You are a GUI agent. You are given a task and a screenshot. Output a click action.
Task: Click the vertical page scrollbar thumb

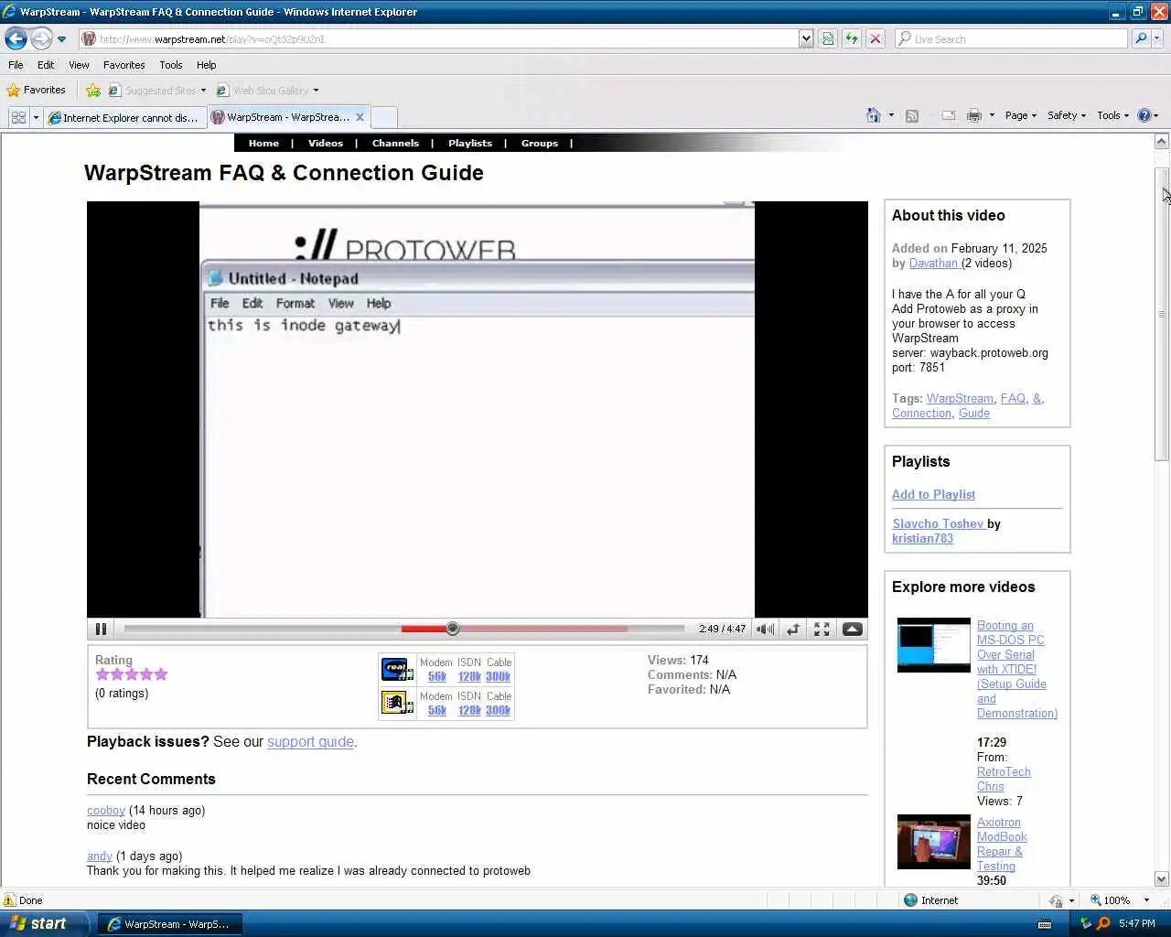pyautogui.click(x=1162, y=314)
